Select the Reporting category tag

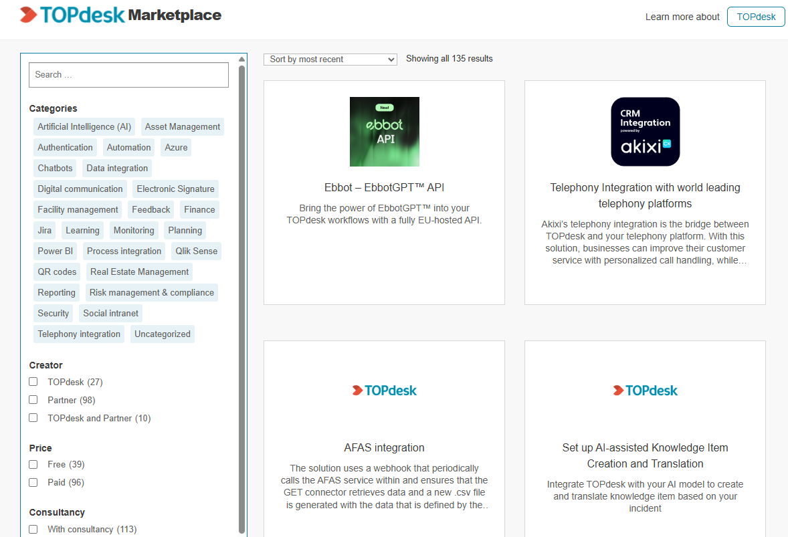coord(56,292)
